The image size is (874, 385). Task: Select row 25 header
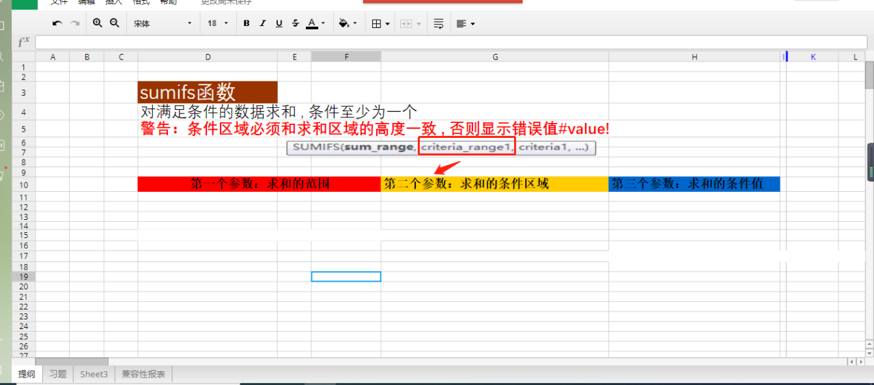point(23,337)
